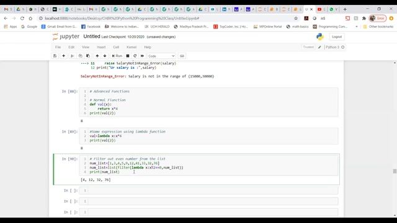Move selected cell up arrow
Viewport: 397px width, 223px height.
97,56
